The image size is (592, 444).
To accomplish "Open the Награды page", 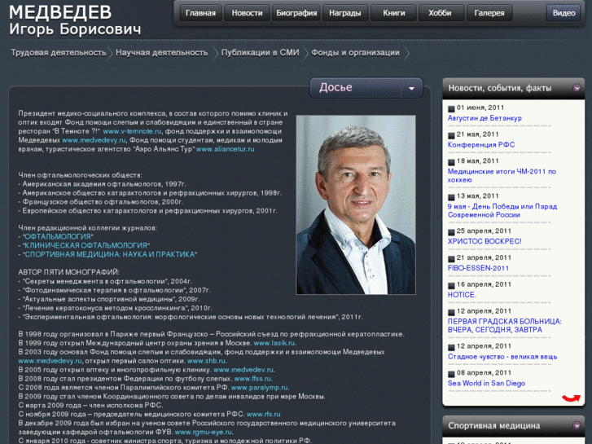I will (x=345, y=13).
